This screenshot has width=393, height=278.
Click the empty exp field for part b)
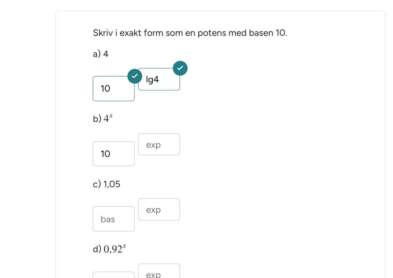pyautogui.click(x=159, y=145)
